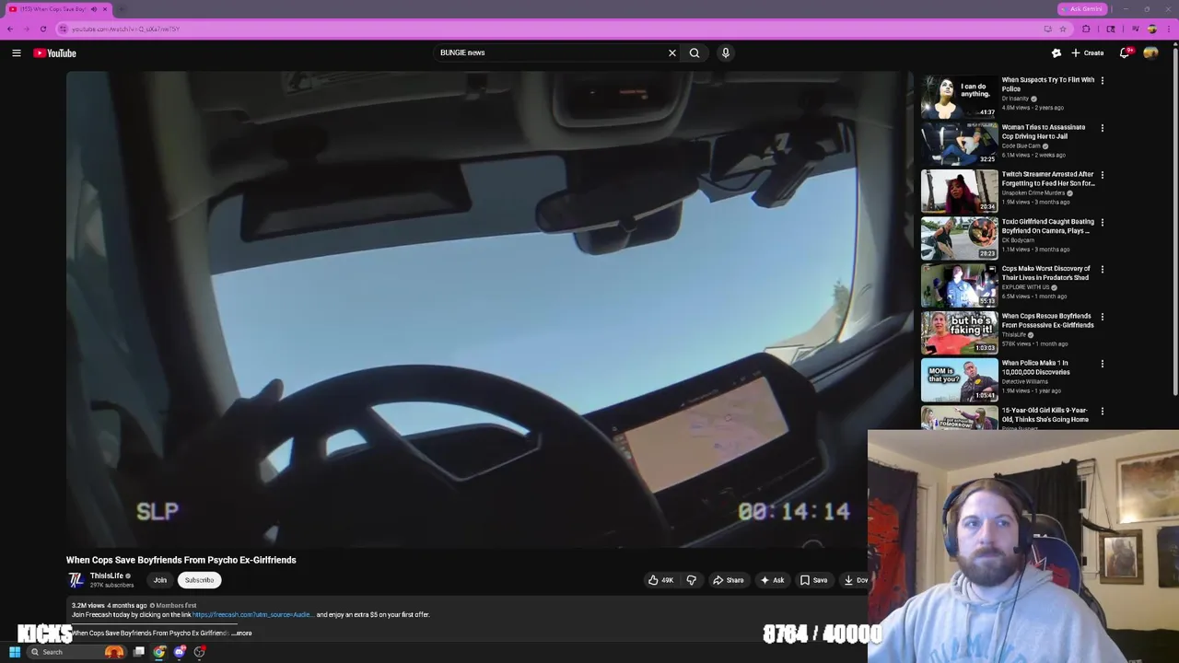Open options for Woman Tries to Assassinate Cop
This screenshot has width=1179, height=663.
[1102, 128]
